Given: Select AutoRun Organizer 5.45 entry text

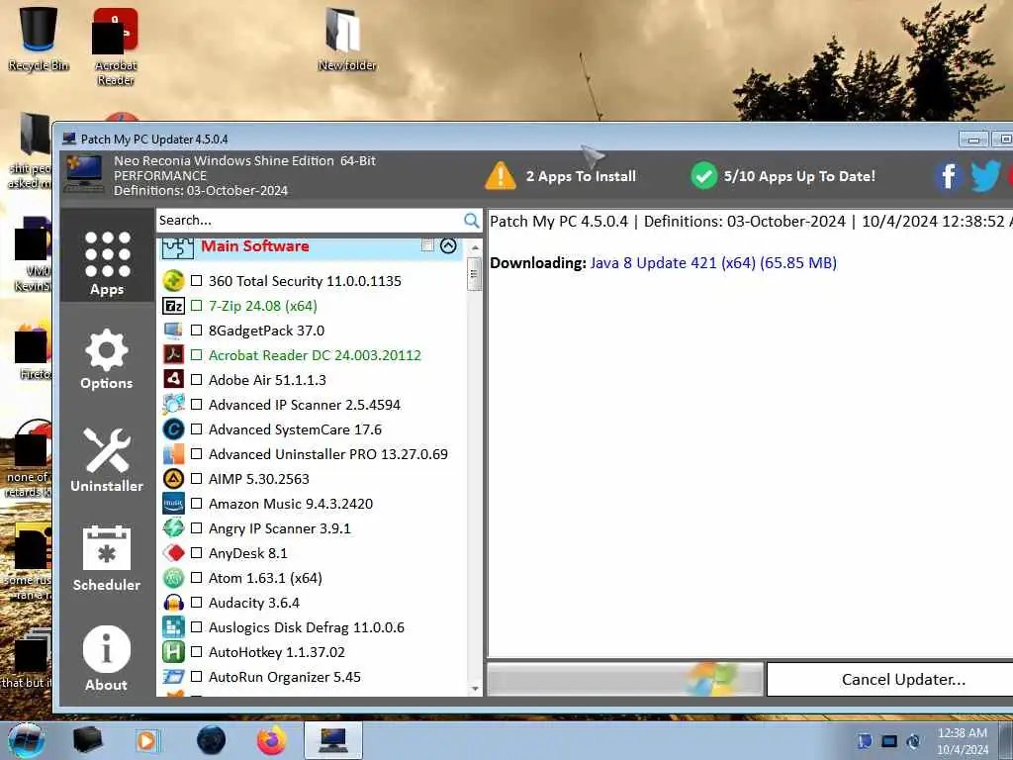Looking at the screenshot, I should point(285,677).
